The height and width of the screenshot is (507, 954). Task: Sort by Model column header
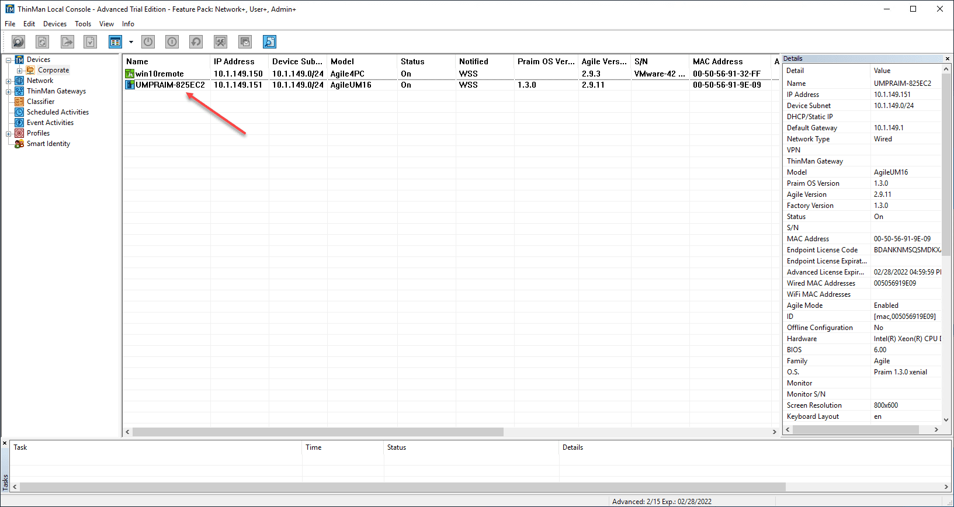pos(362,61)
